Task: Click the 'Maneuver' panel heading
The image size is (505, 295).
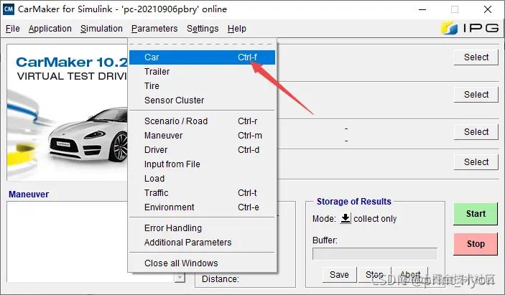Action: [29, 195]
